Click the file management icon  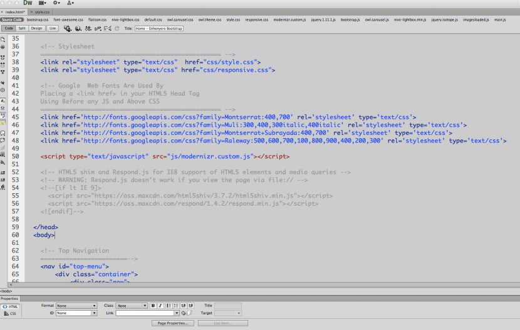point(88,29)
